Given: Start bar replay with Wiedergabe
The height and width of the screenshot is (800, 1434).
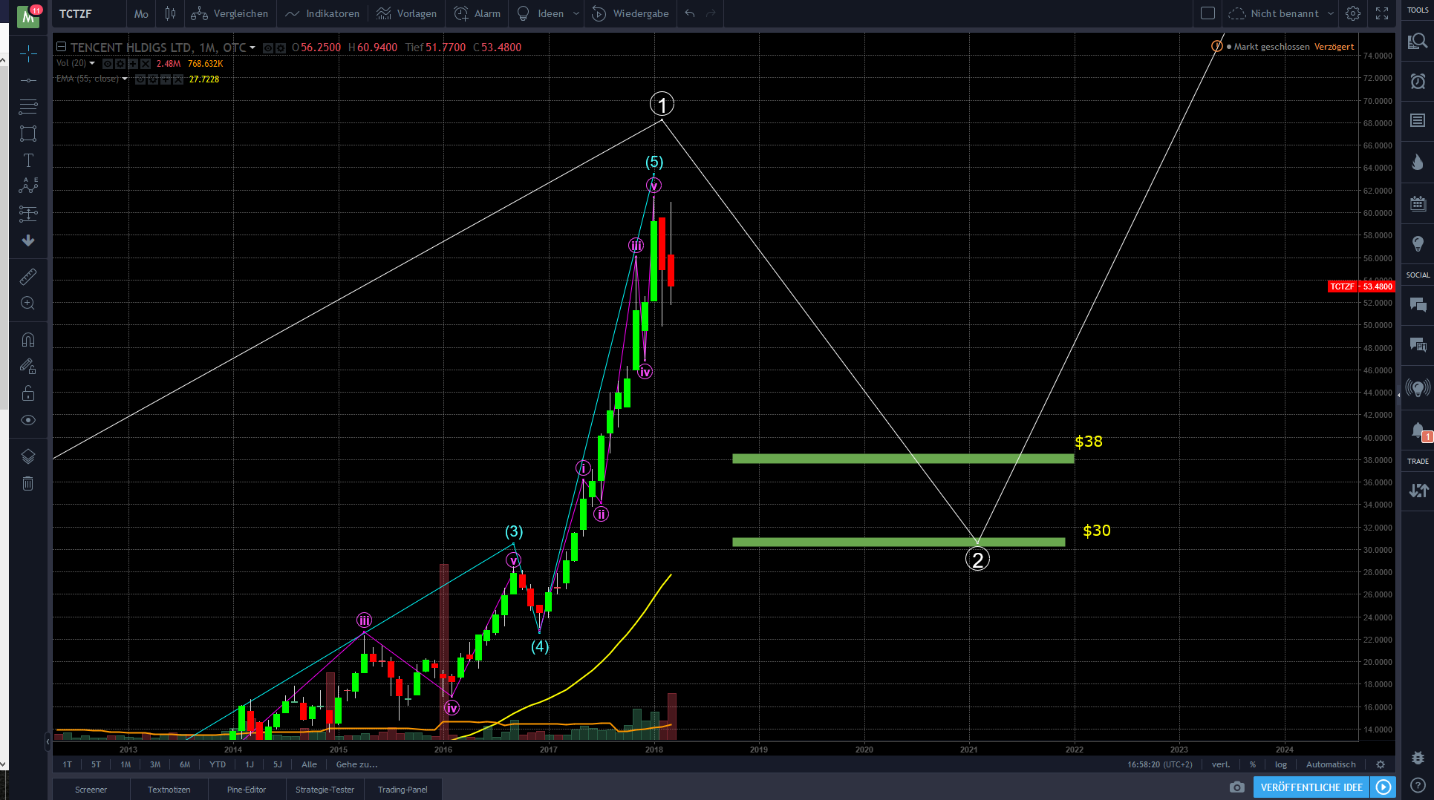Looking at the screenshot, I should coord(630,13).
